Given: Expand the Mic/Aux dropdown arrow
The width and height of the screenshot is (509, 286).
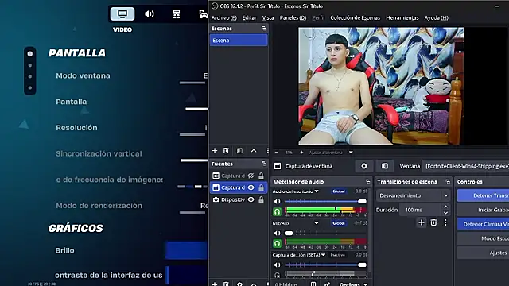Looking at the screenshot, I should [317, 223].
